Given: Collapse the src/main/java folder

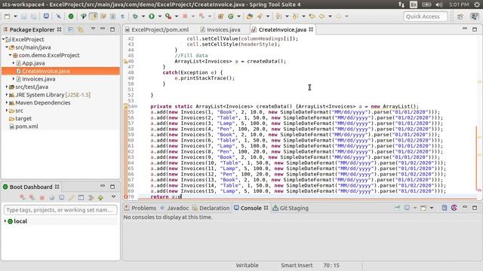Looking at the screenshot, I should (7, 47).
